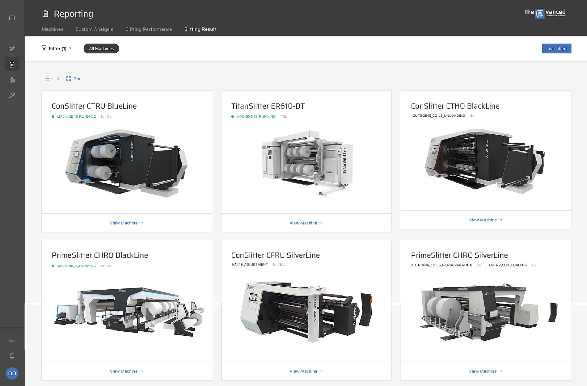
Task: Go to the Machines tab
Action: (52, 29)
